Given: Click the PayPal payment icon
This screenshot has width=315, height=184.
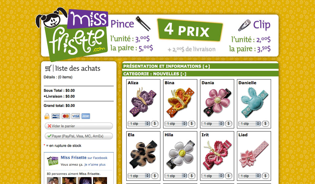Looking at the screenshot, I should click(56, 116).
